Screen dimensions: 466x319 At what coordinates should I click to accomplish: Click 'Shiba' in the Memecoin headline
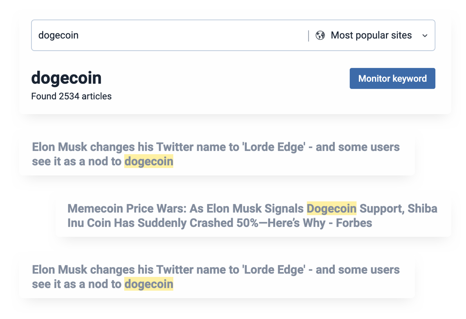point(422,209)
